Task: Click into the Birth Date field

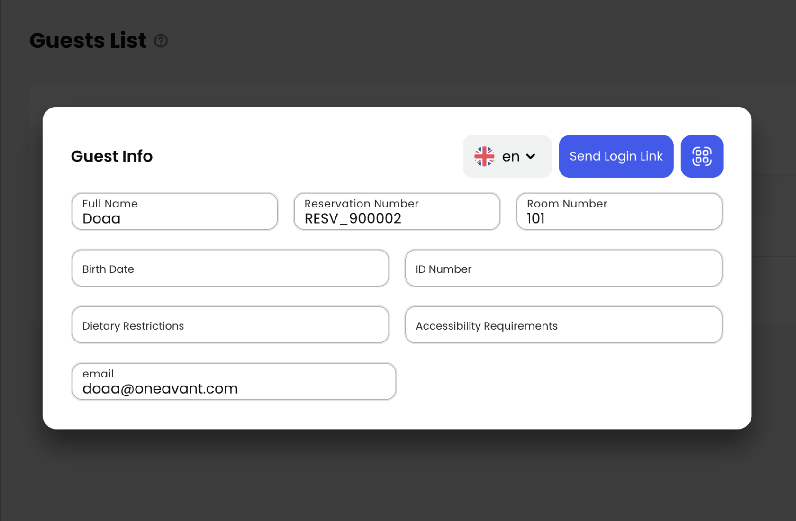Action: tap(230, 269)
